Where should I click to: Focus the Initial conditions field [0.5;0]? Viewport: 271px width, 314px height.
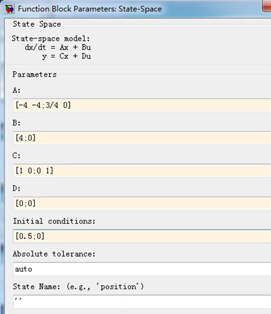click(x=142, y=236)
